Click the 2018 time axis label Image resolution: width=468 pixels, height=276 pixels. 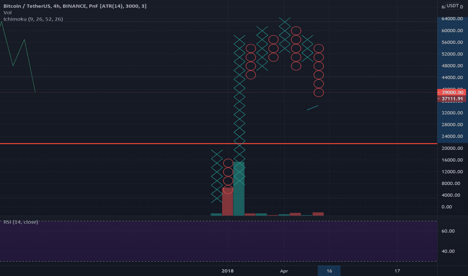coord(227,271)
